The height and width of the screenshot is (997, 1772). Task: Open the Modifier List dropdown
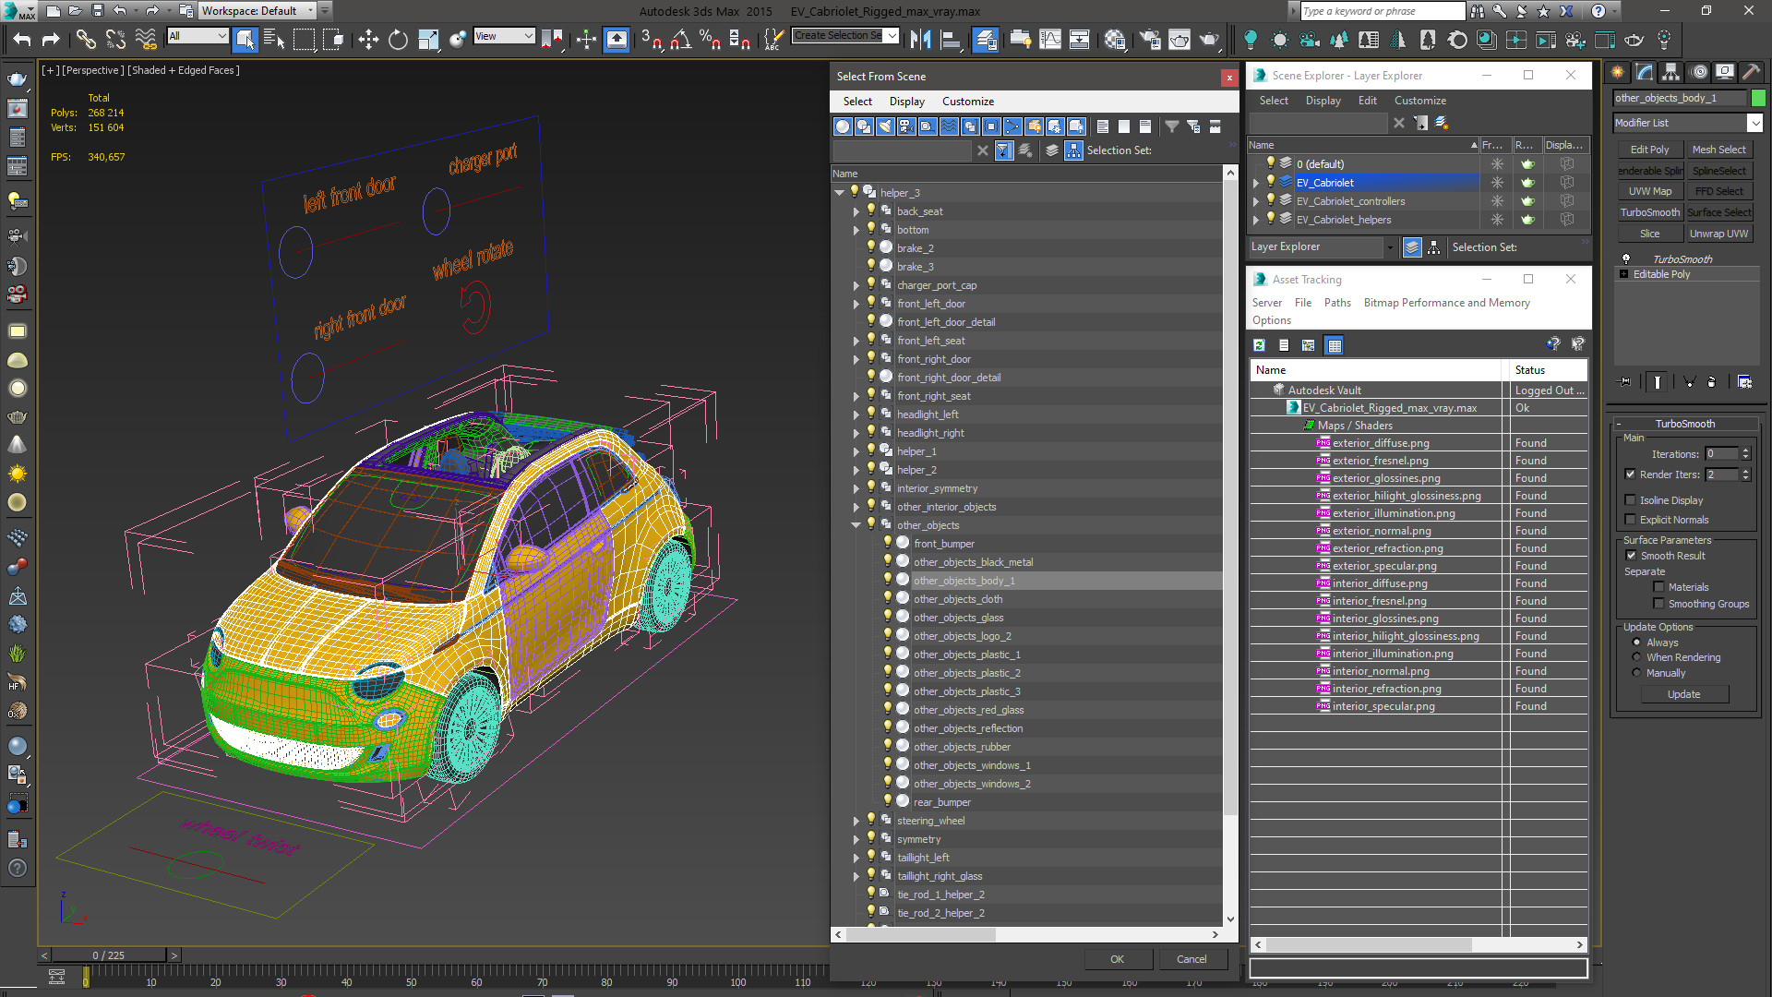1754,123
